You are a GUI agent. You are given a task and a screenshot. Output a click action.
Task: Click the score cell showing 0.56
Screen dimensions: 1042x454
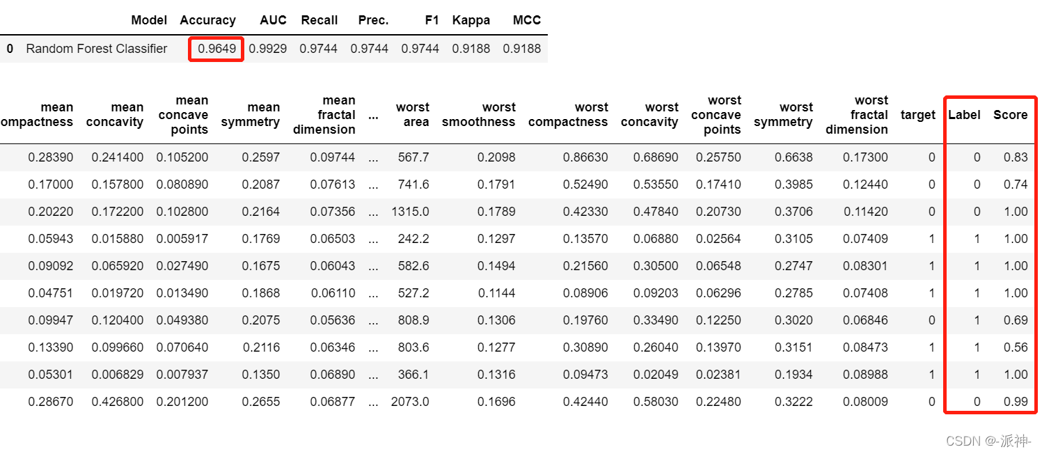tap(1016, 347)
